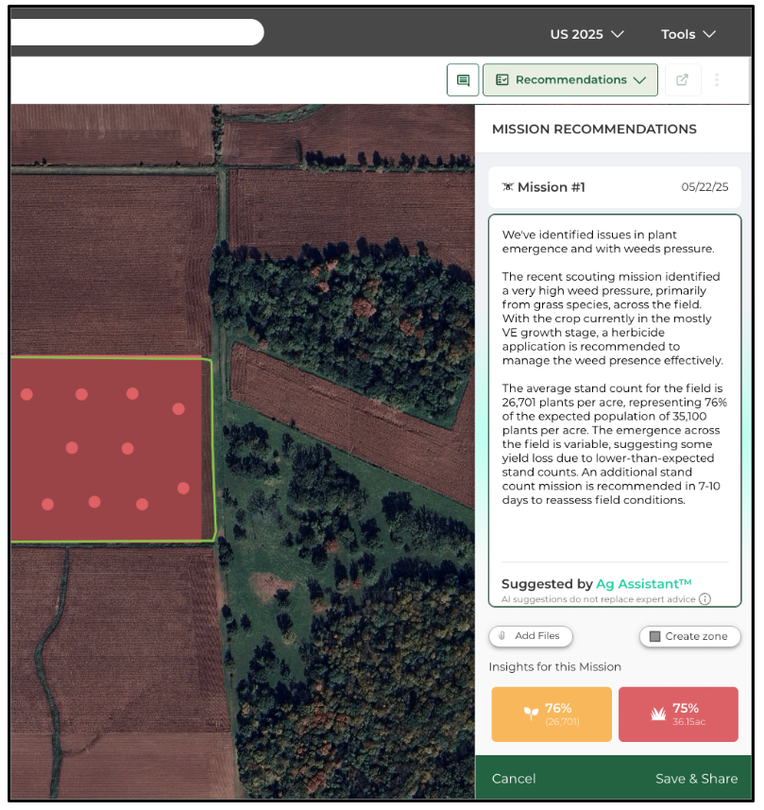Click the Create zone button

point(689,636)
